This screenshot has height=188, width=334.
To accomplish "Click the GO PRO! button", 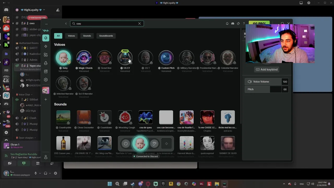I will (x=259, y=23).
